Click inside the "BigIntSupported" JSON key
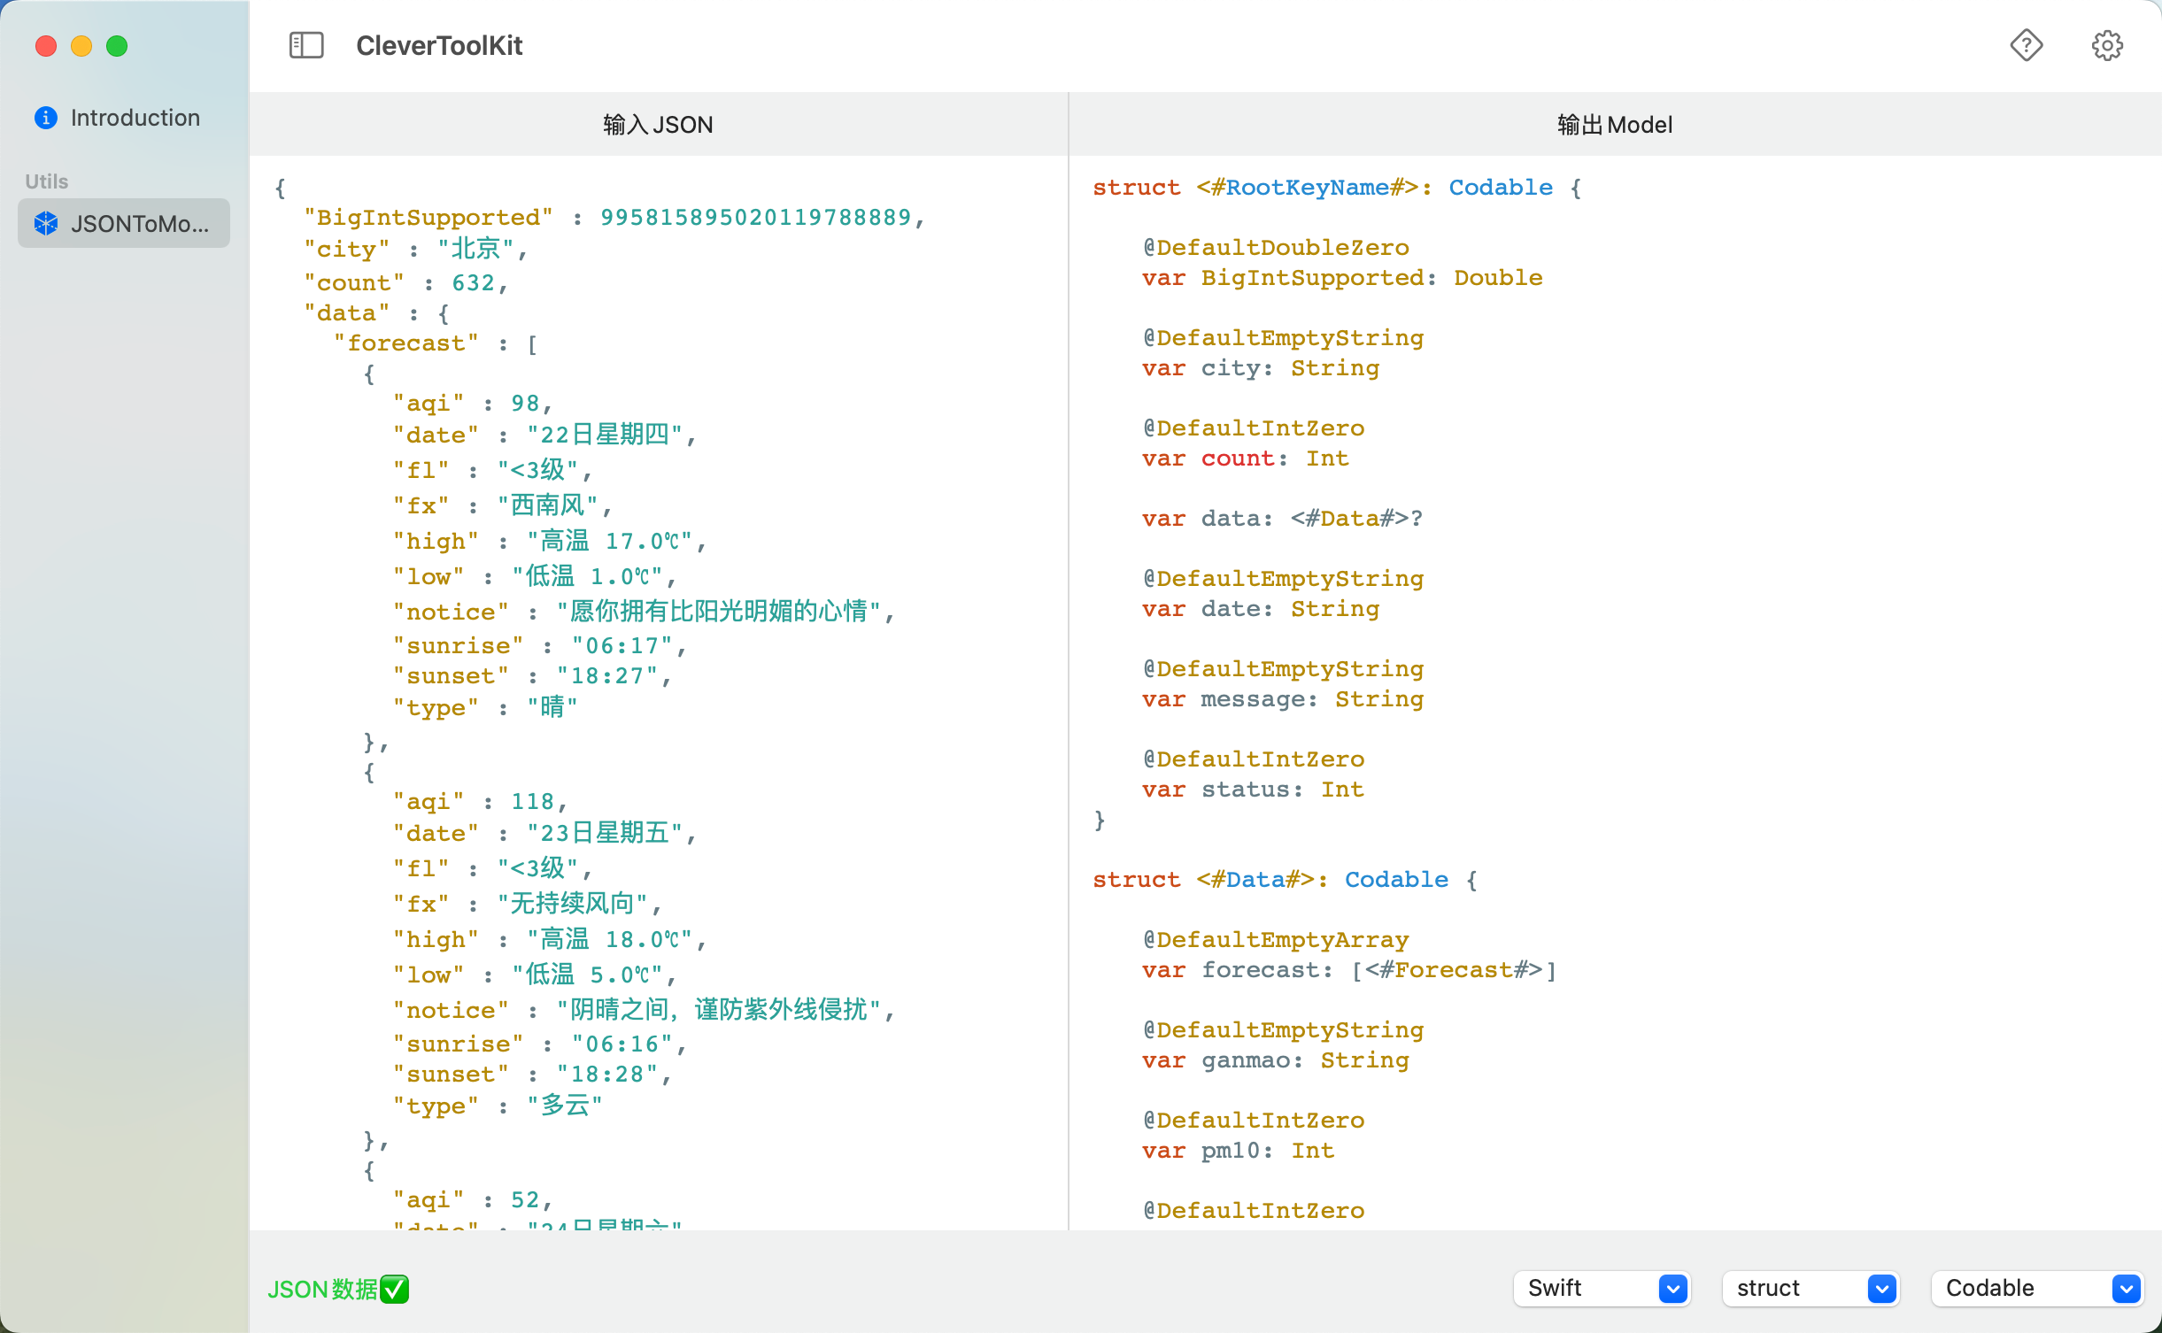 pos(429,218)
